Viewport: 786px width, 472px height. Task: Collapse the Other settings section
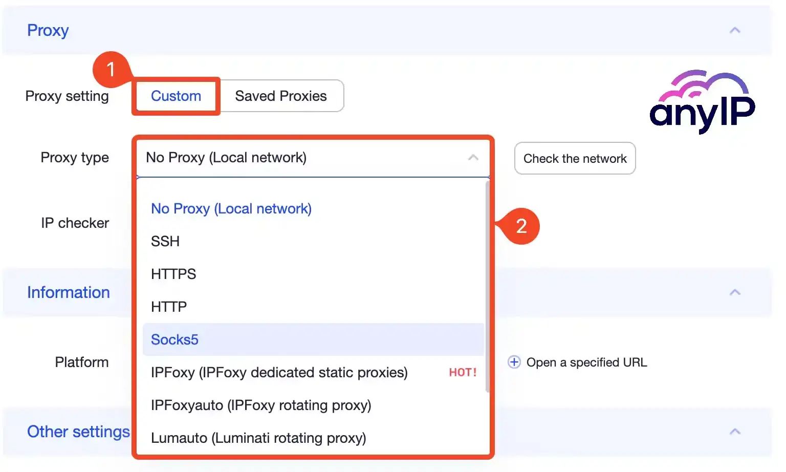[735, 432]
